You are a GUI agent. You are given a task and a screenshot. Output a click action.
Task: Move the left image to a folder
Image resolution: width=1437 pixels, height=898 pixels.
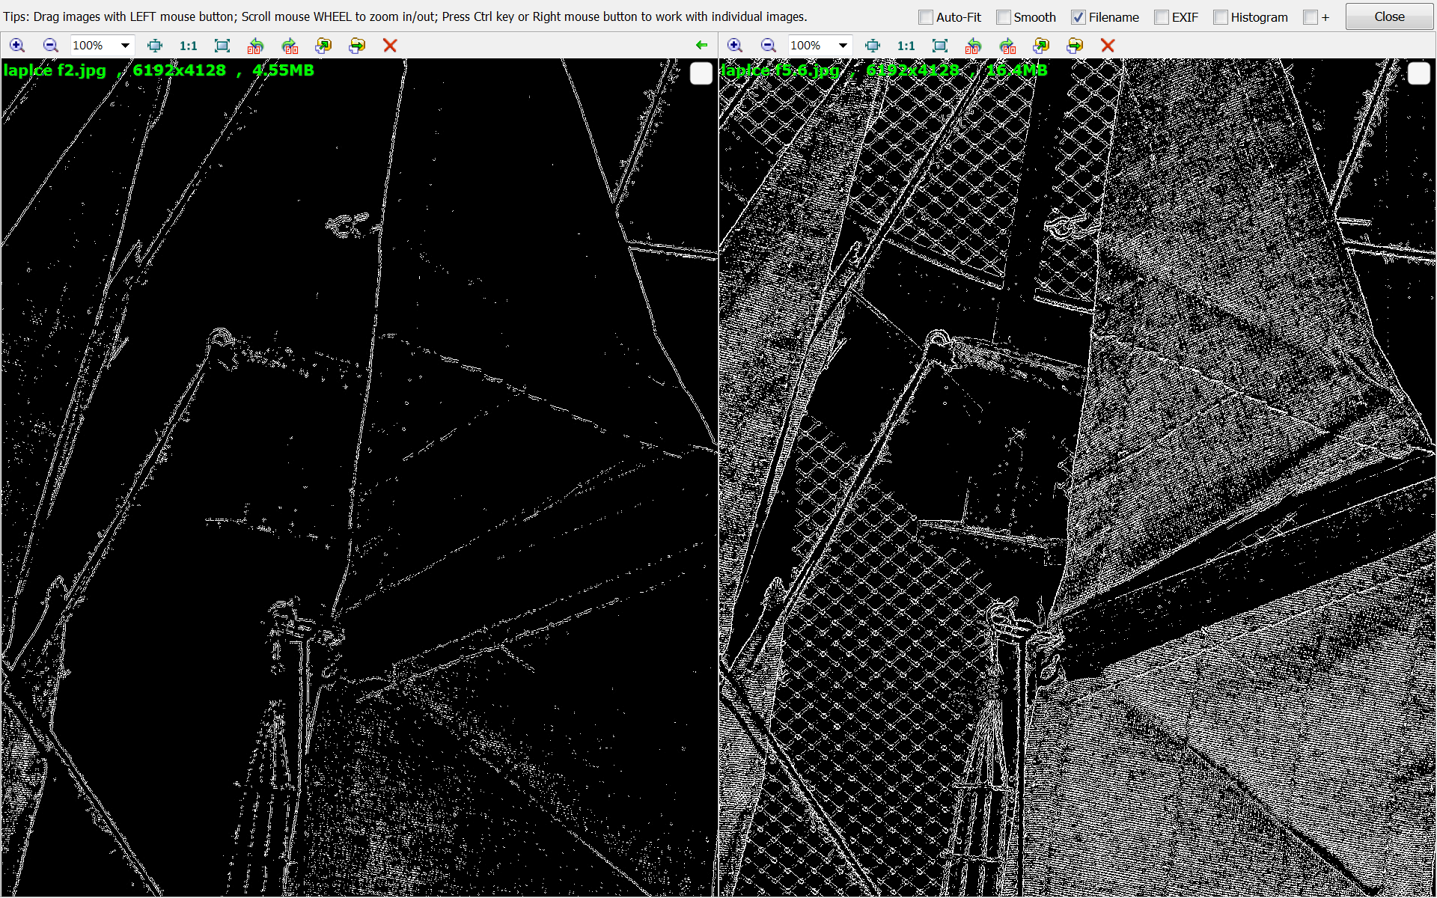[357, 46]
